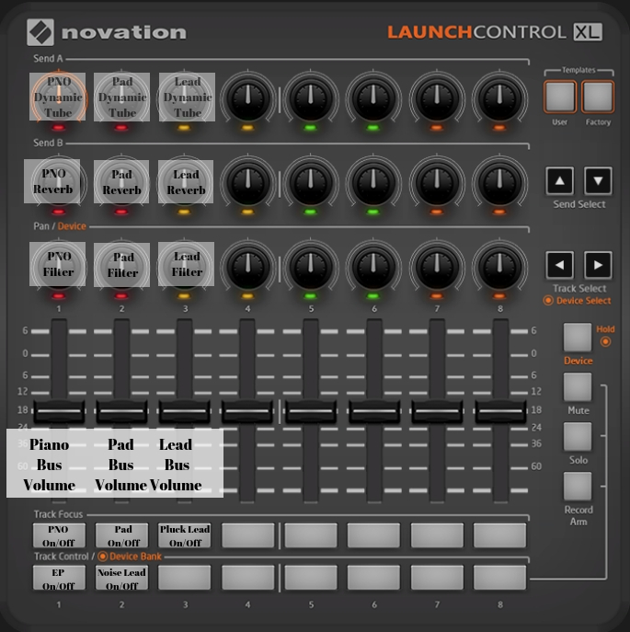630x632 pixels.
Task: Click Track Control button of channel 6
Action: coord(373,578)
